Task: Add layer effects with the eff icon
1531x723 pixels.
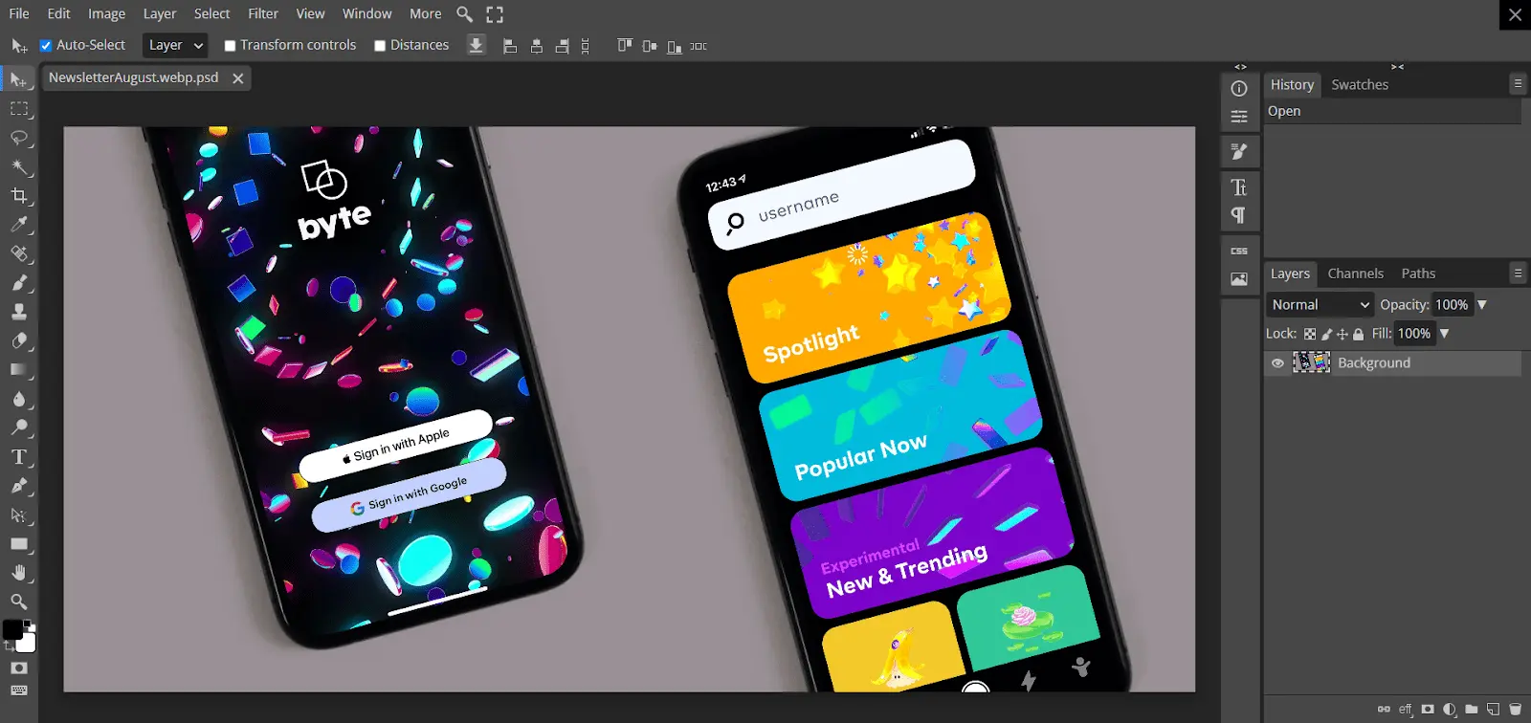Action: click(x=1406, y=710)
